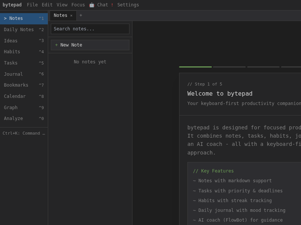
Task: Close the Notes tab
Action: point(71,16)
